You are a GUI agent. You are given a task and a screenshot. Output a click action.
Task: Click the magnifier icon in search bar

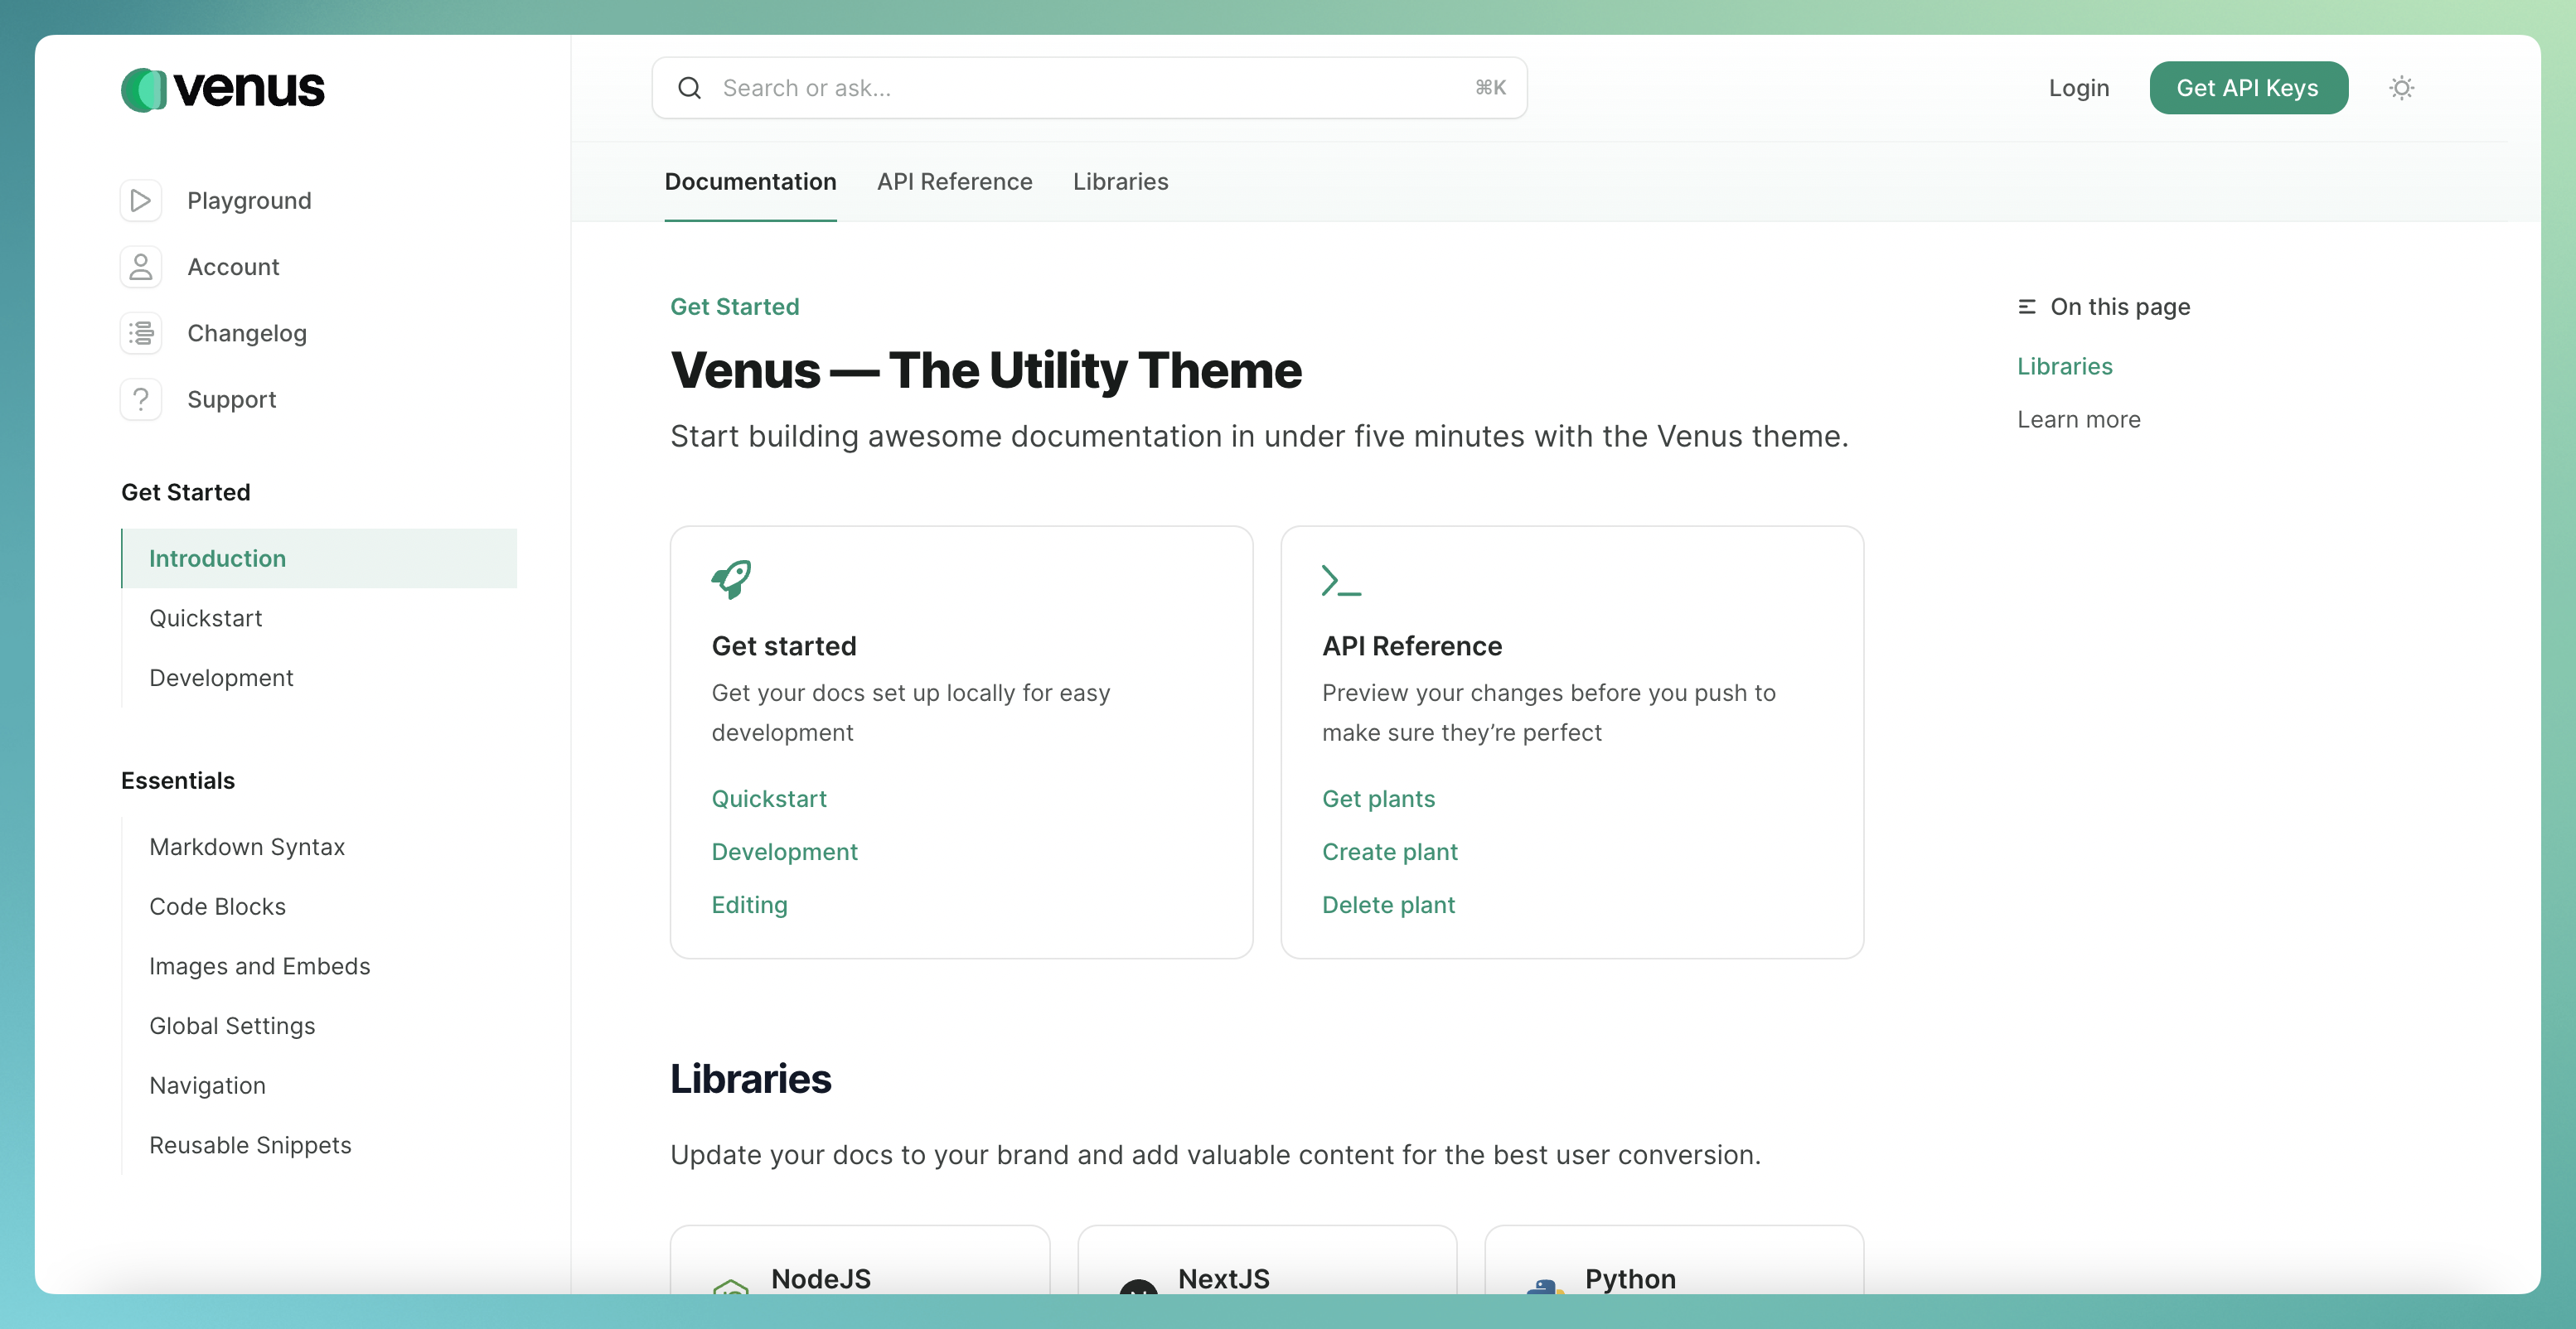coord(689,88)
